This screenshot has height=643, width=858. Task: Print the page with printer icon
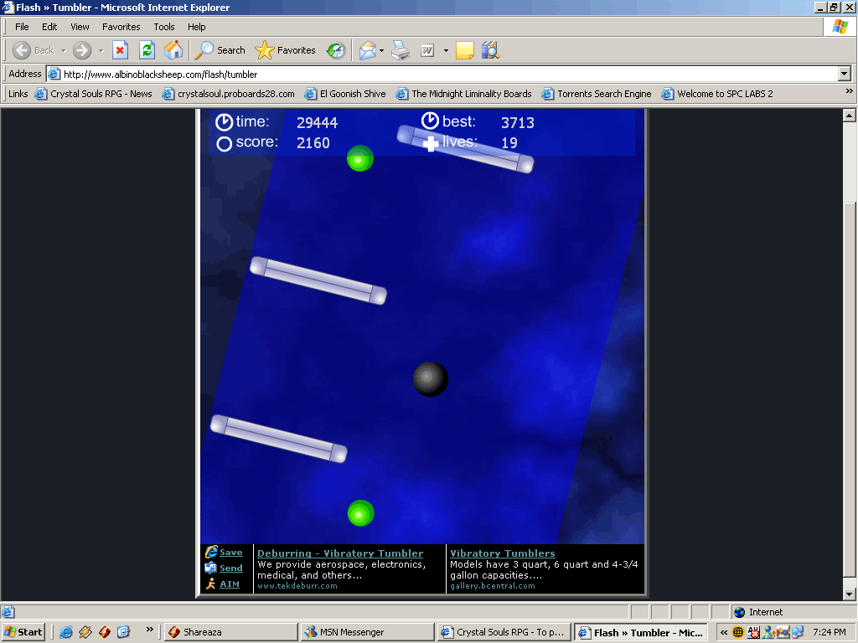pos(401,50)
